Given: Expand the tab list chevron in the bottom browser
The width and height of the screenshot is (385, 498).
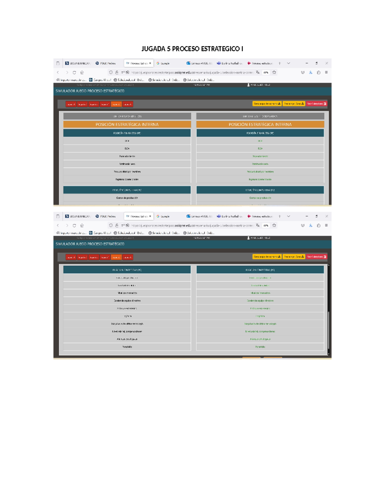Looking at the screenshot, I should tap(288, 216).
